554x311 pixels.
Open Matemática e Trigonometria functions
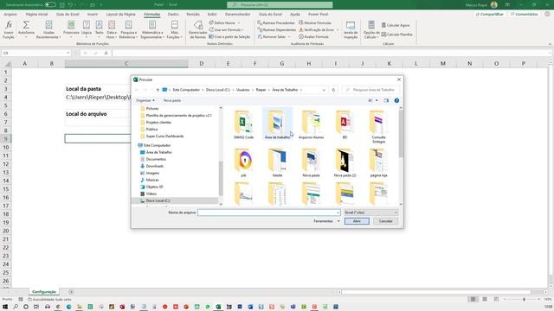152,29
